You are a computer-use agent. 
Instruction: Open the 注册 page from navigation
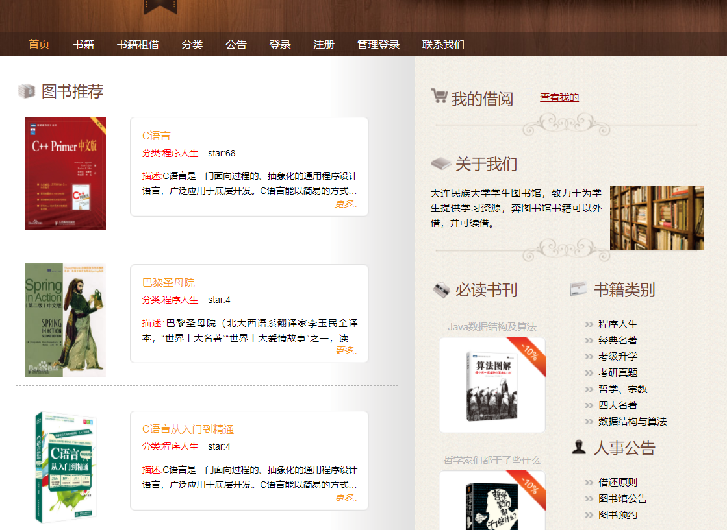(x=324, y=44)
